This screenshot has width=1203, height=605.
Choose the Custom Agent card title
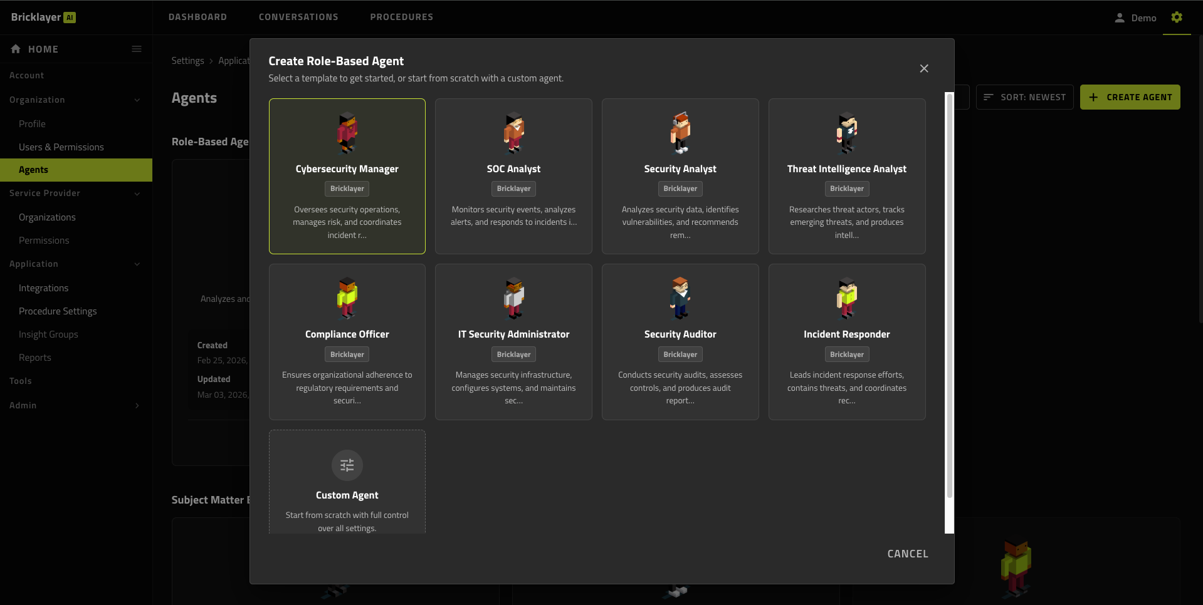click(x=347, y=495)
